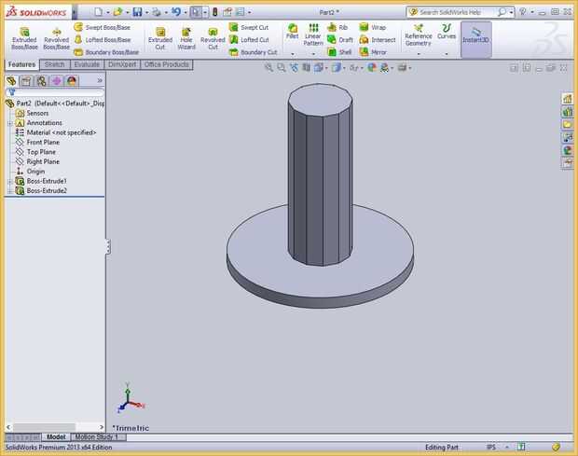Add a Rib feature
Screen dimensions: 578x456
(337, 27)
